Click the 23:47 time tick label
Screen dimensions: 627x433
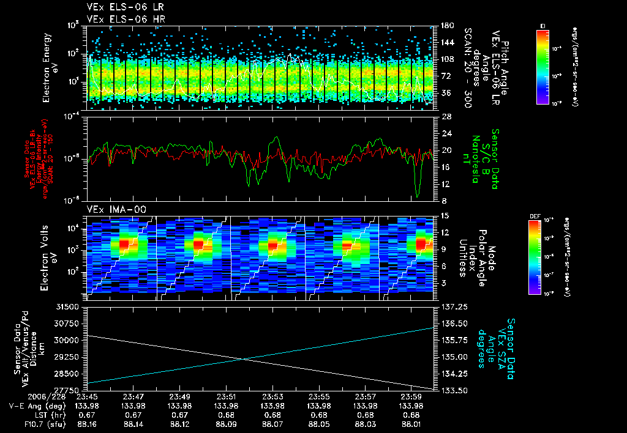pyautogui.click(x=133, y=397)
